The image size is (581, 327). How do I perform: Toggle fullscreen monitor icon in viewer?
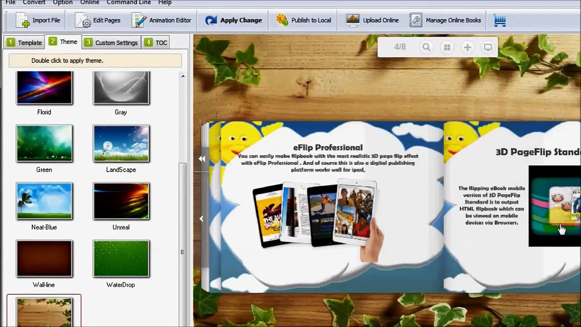488,47
